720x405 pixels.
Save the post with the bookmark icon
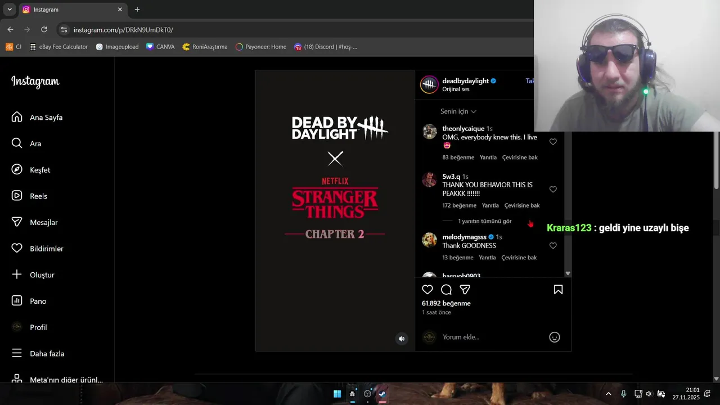[x=558, y=289]
